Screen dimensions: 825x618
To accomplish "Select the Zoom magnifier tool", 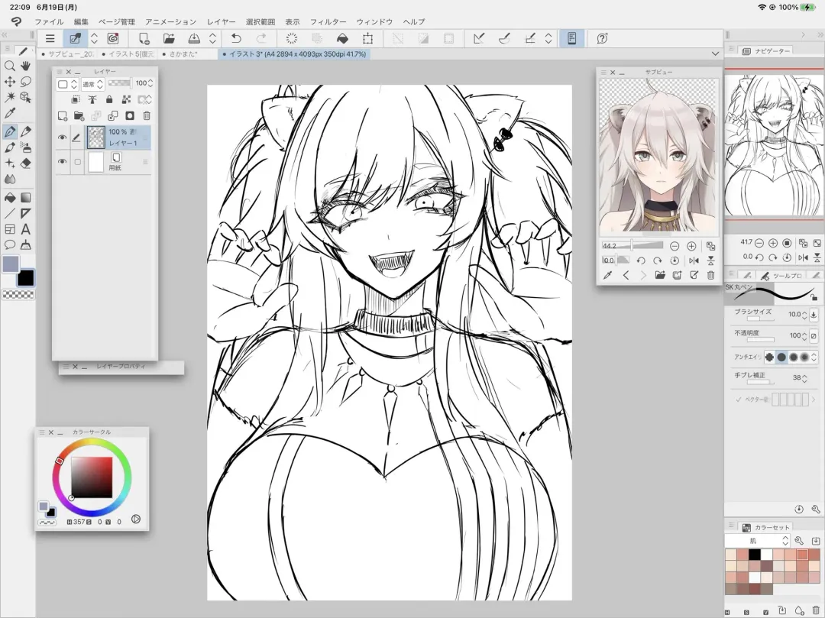I will (10, 66).
